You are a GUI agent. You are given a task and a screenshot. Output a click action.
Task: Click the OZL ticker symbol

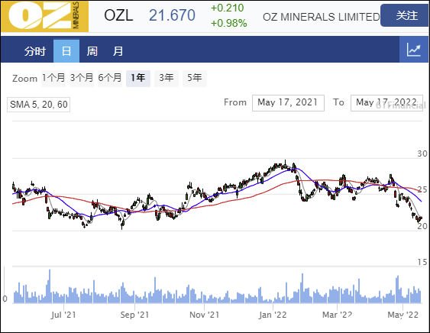pos(118,15)
